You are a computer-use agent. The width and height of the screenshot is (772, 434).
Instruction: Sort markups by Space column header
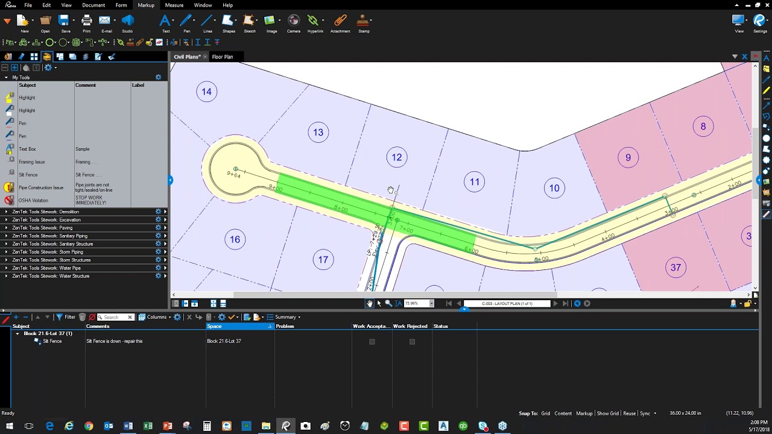240,326
